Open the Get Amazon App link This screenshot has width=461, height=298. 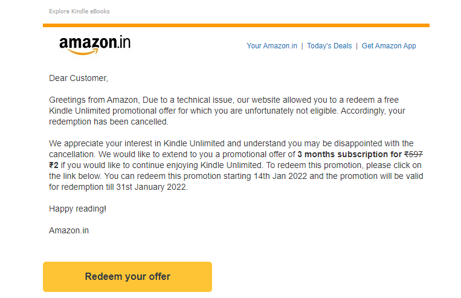(x=388, y=46)
